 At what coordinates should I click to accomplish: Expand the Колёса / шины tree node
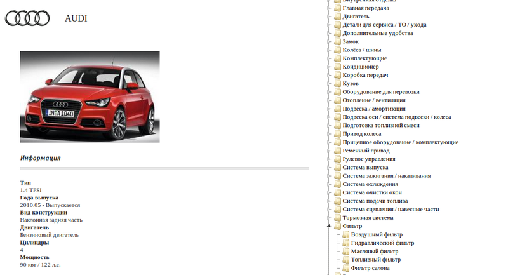pos(329,50)
